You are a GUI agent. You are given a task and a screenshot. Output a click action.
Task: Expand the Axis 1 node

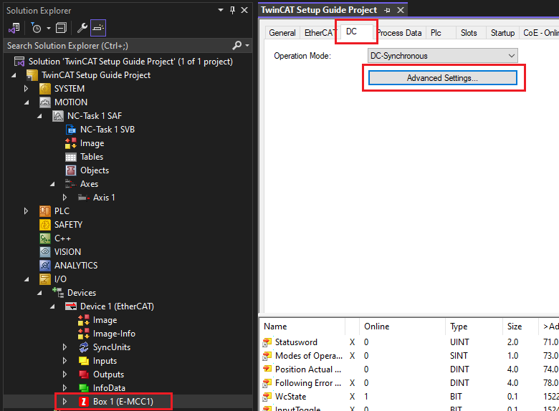click(64, 198)
